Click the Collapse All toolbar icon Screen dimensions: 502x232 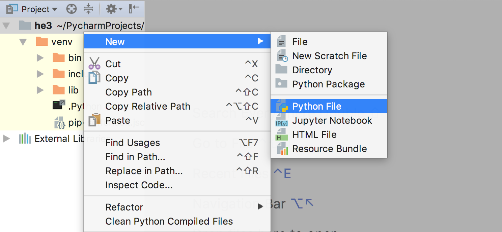click(x=88, y=9)
